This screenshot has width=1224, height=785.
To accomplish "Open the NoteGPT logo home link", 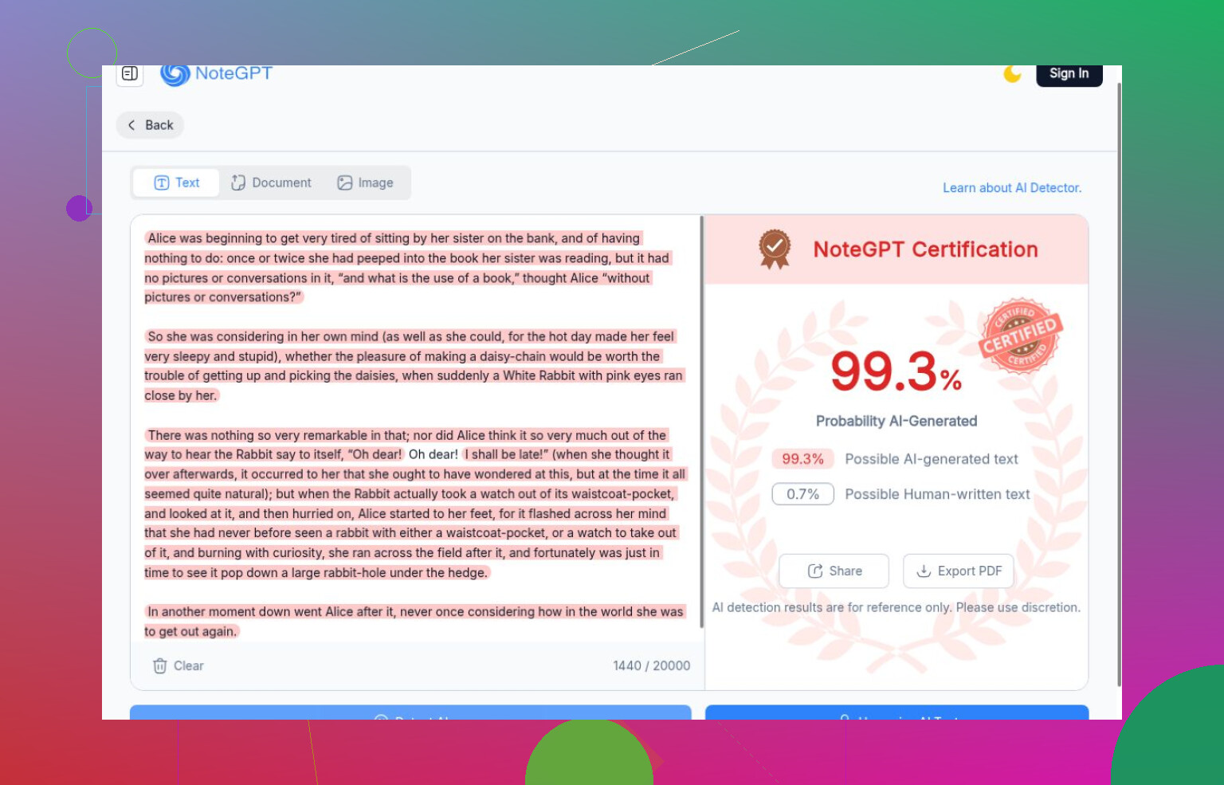I will pyautogui.click(x=217, y=74).
